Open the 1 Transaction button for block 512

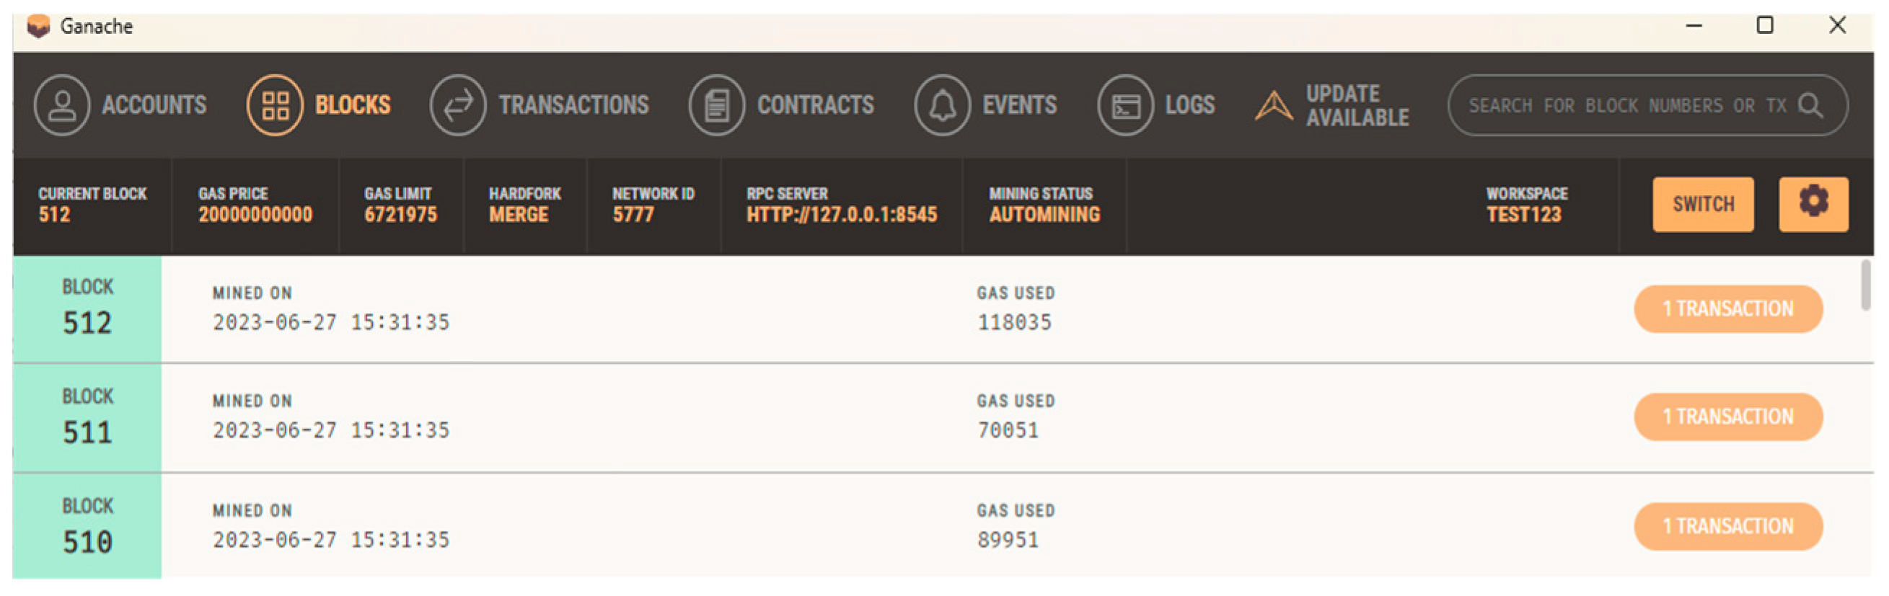(1728, 308)
